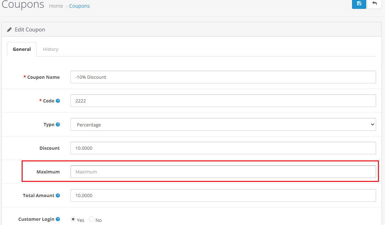Open the History tab
The height and width of the screenshot is (225, 385).
[x=51, y=49]
